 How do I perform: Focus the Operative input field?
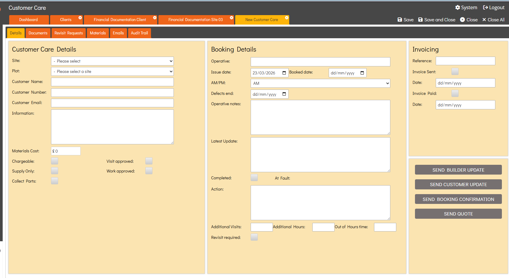320,62
